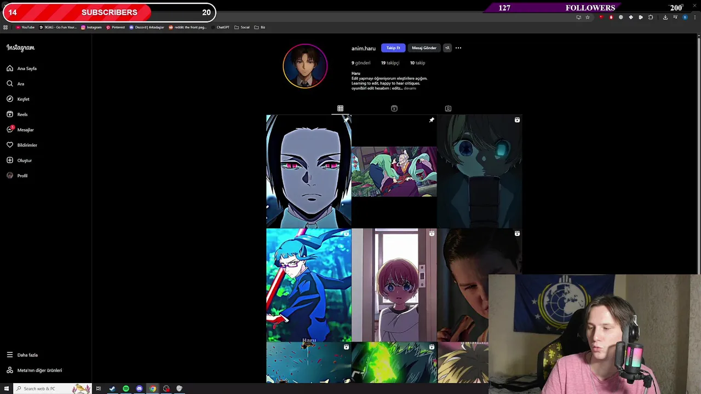Open Ana Sayfa from the Instagram sidebar
The image size is (701, 394).
[x=22, y=68]
